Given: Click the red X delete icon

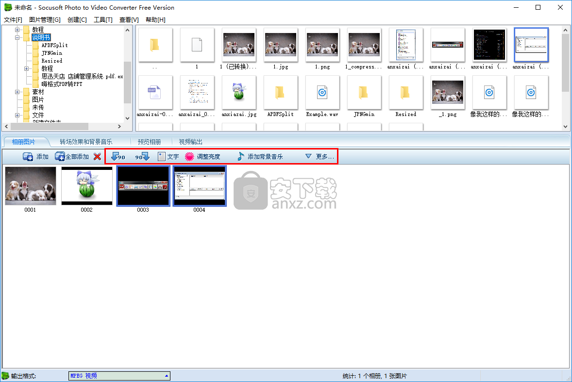Looking at the screenshot, I should click(97, 157).
